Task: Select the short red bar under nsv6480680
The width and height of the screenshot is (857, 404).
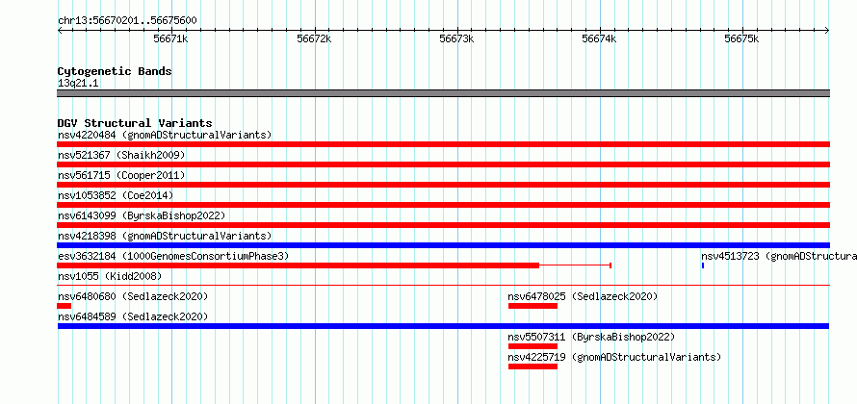Action: (x=64, y=306)
